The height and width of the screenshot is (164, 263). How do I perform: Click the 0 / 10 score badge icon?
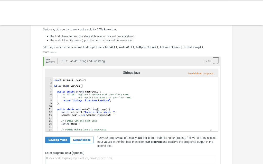(215, 61)
